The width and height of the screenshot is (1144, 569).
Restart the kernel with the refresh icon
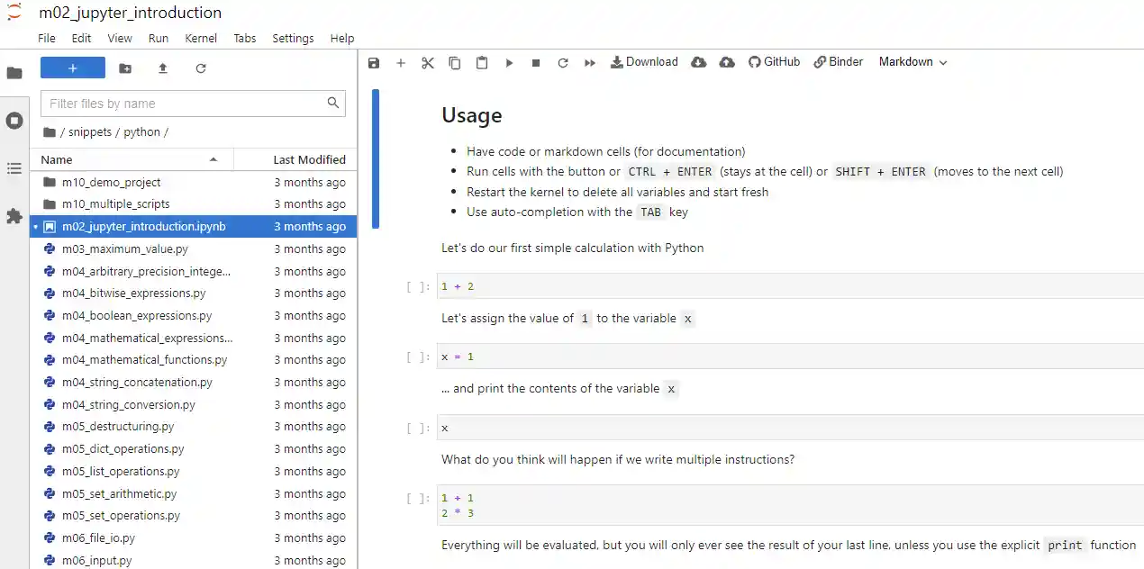click(x=563, y=63)
